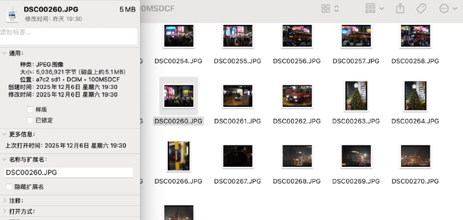Image resolution: width=463 pixels, height=220 pixels.
Task: Select the DSC00258.JPG thumbnail
Action: coord(415,36)
